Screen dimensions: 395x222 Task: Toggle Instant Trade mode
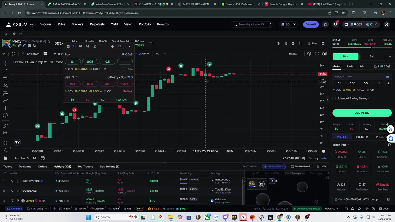(x=273, y=166)
